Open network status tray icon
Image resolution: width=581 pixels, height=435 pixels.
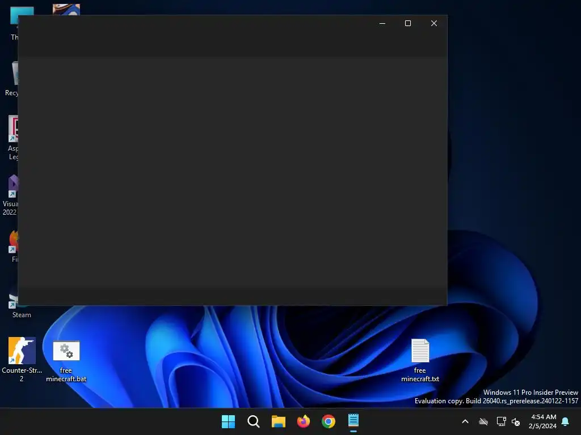click(501, 421)
